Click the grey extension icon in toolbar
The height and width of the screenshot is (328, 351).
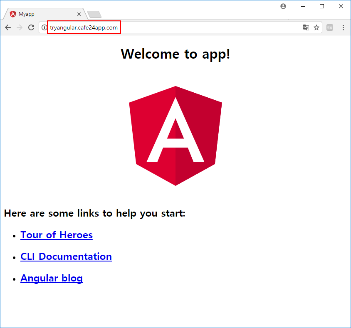[x=330, y=27]
